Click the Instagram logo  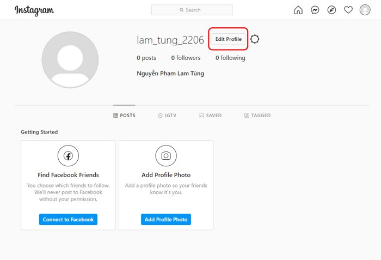coord(34,10)
